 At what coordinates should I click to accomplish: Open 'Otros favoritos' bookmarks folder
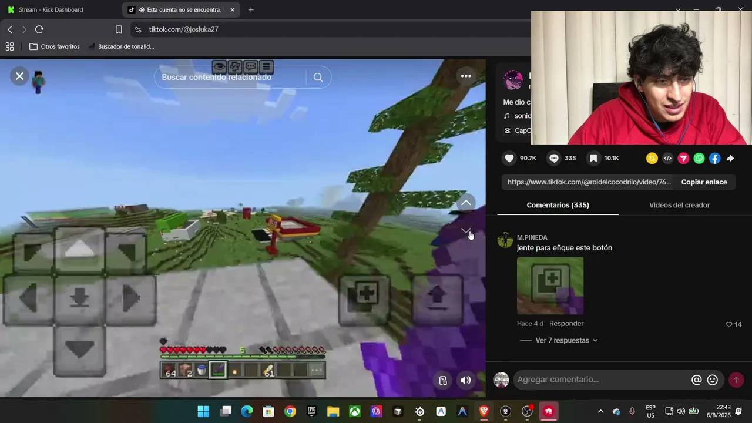[x=55, y=46]
